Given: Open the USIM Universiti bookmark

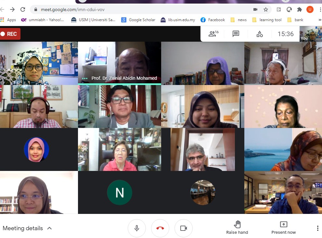Looking at the screenshot, I should coord(93,20).
